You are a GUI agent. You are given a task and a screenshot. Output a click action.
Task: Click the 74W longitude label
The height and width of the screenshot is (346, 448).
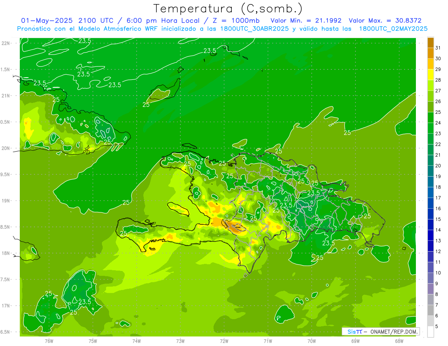137,341
